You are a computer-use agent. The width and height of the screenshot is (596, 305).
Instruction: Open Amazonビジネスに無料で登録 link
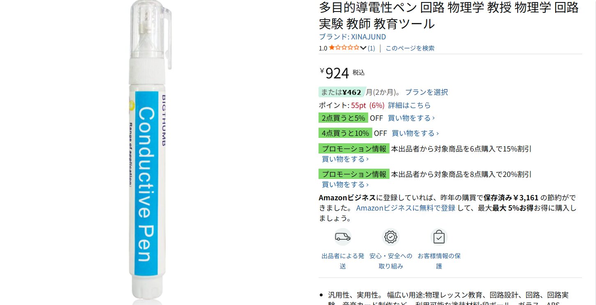[x=406, y=208]
